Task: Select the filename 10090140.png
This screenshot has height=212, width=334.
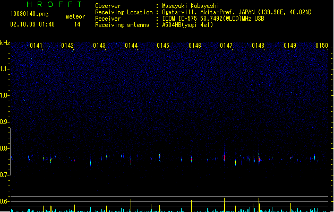Action: (x=29, y=14)
